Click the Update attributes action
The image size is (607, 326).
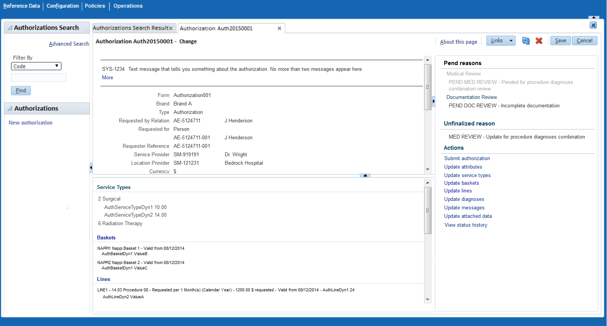[463, 167]
